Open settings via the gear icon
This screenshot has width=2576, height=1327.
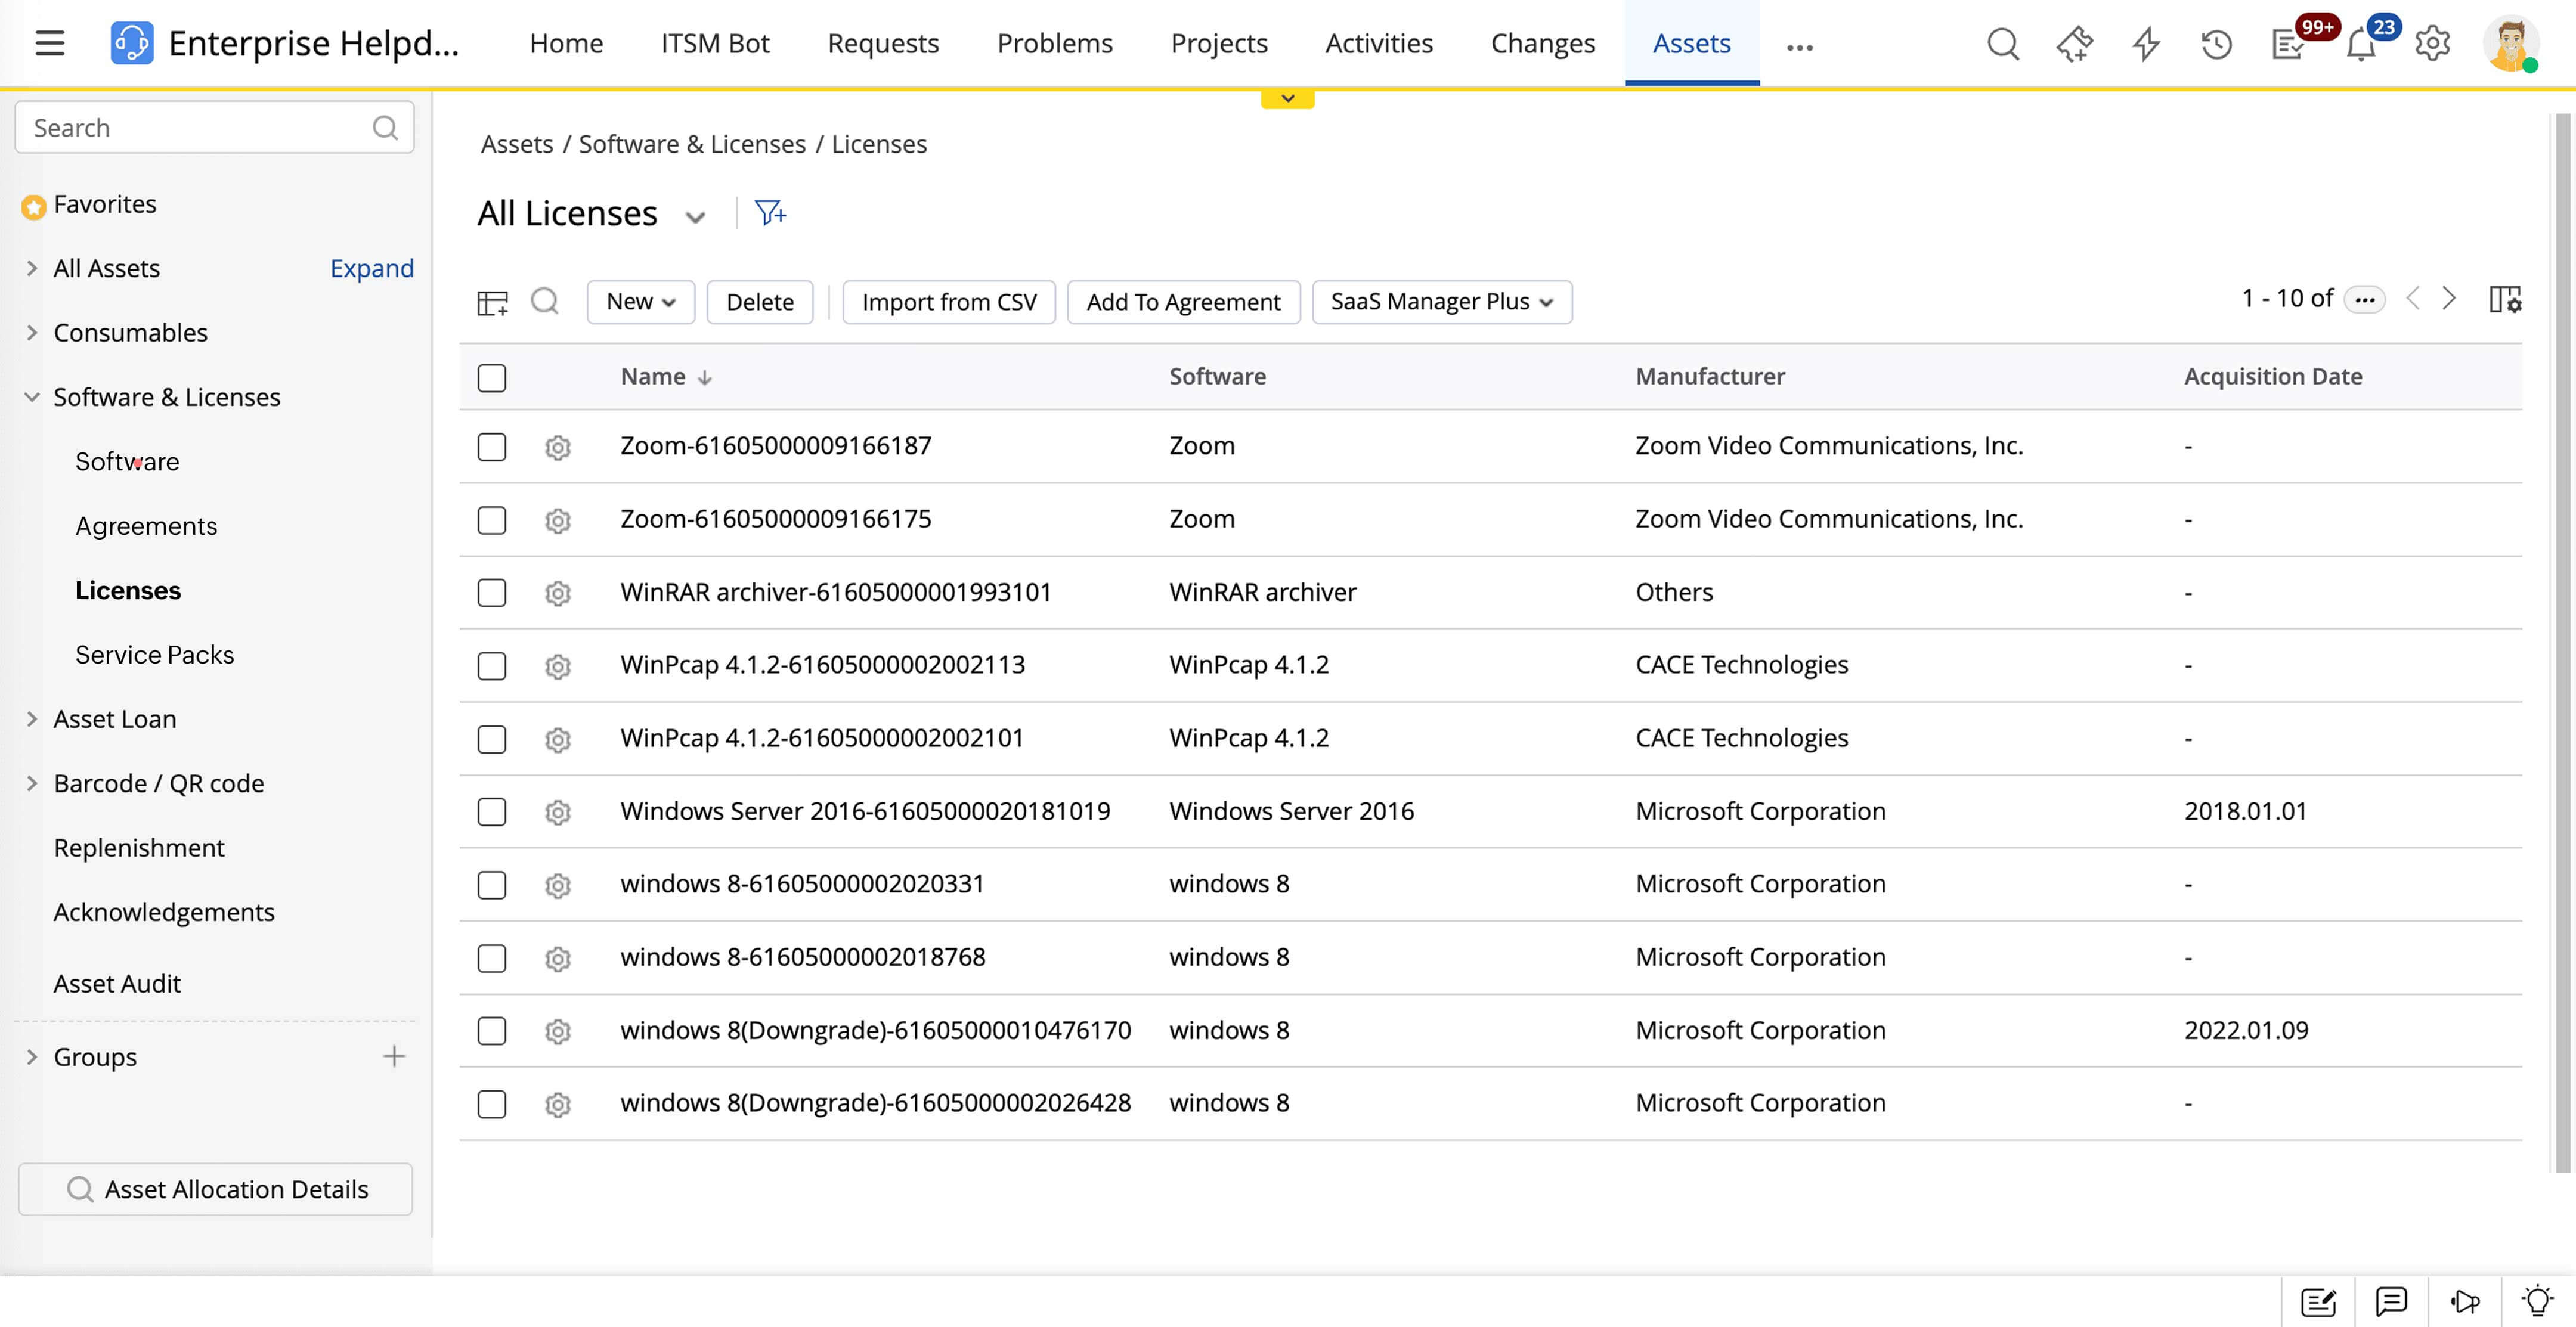(2432, 44)
